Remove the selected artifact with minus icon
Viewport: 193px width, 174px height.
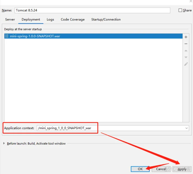tap(186, 44)
